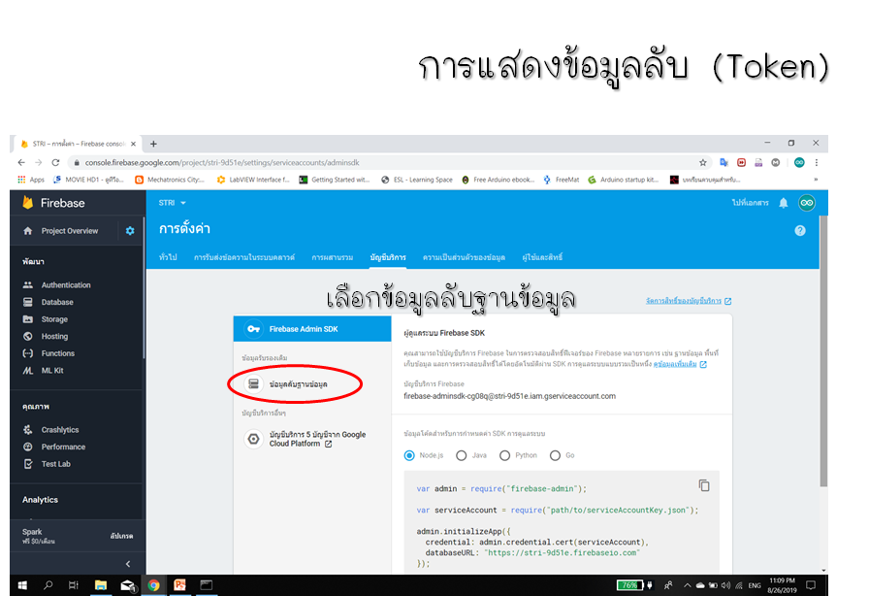This screenshot has width=869, height=596.
Task: Switch to the ทั่วไป tab
Action: click(168, 257)
